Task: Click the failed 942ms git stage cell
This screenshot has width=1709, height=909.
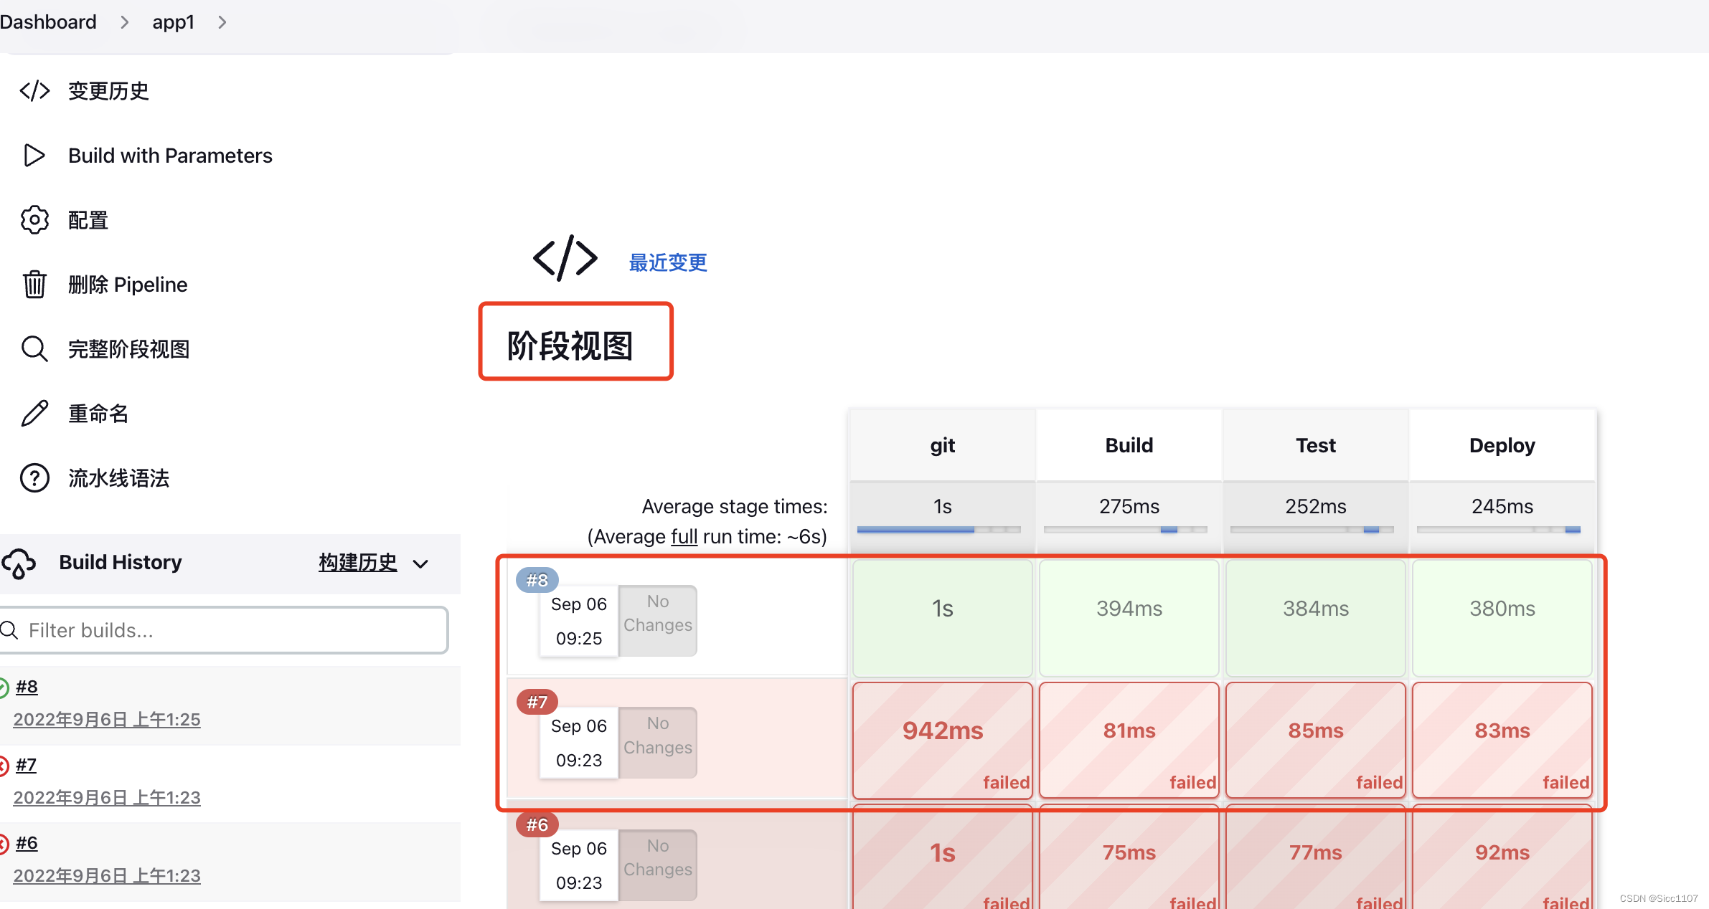Action: [x=943, y=740]
